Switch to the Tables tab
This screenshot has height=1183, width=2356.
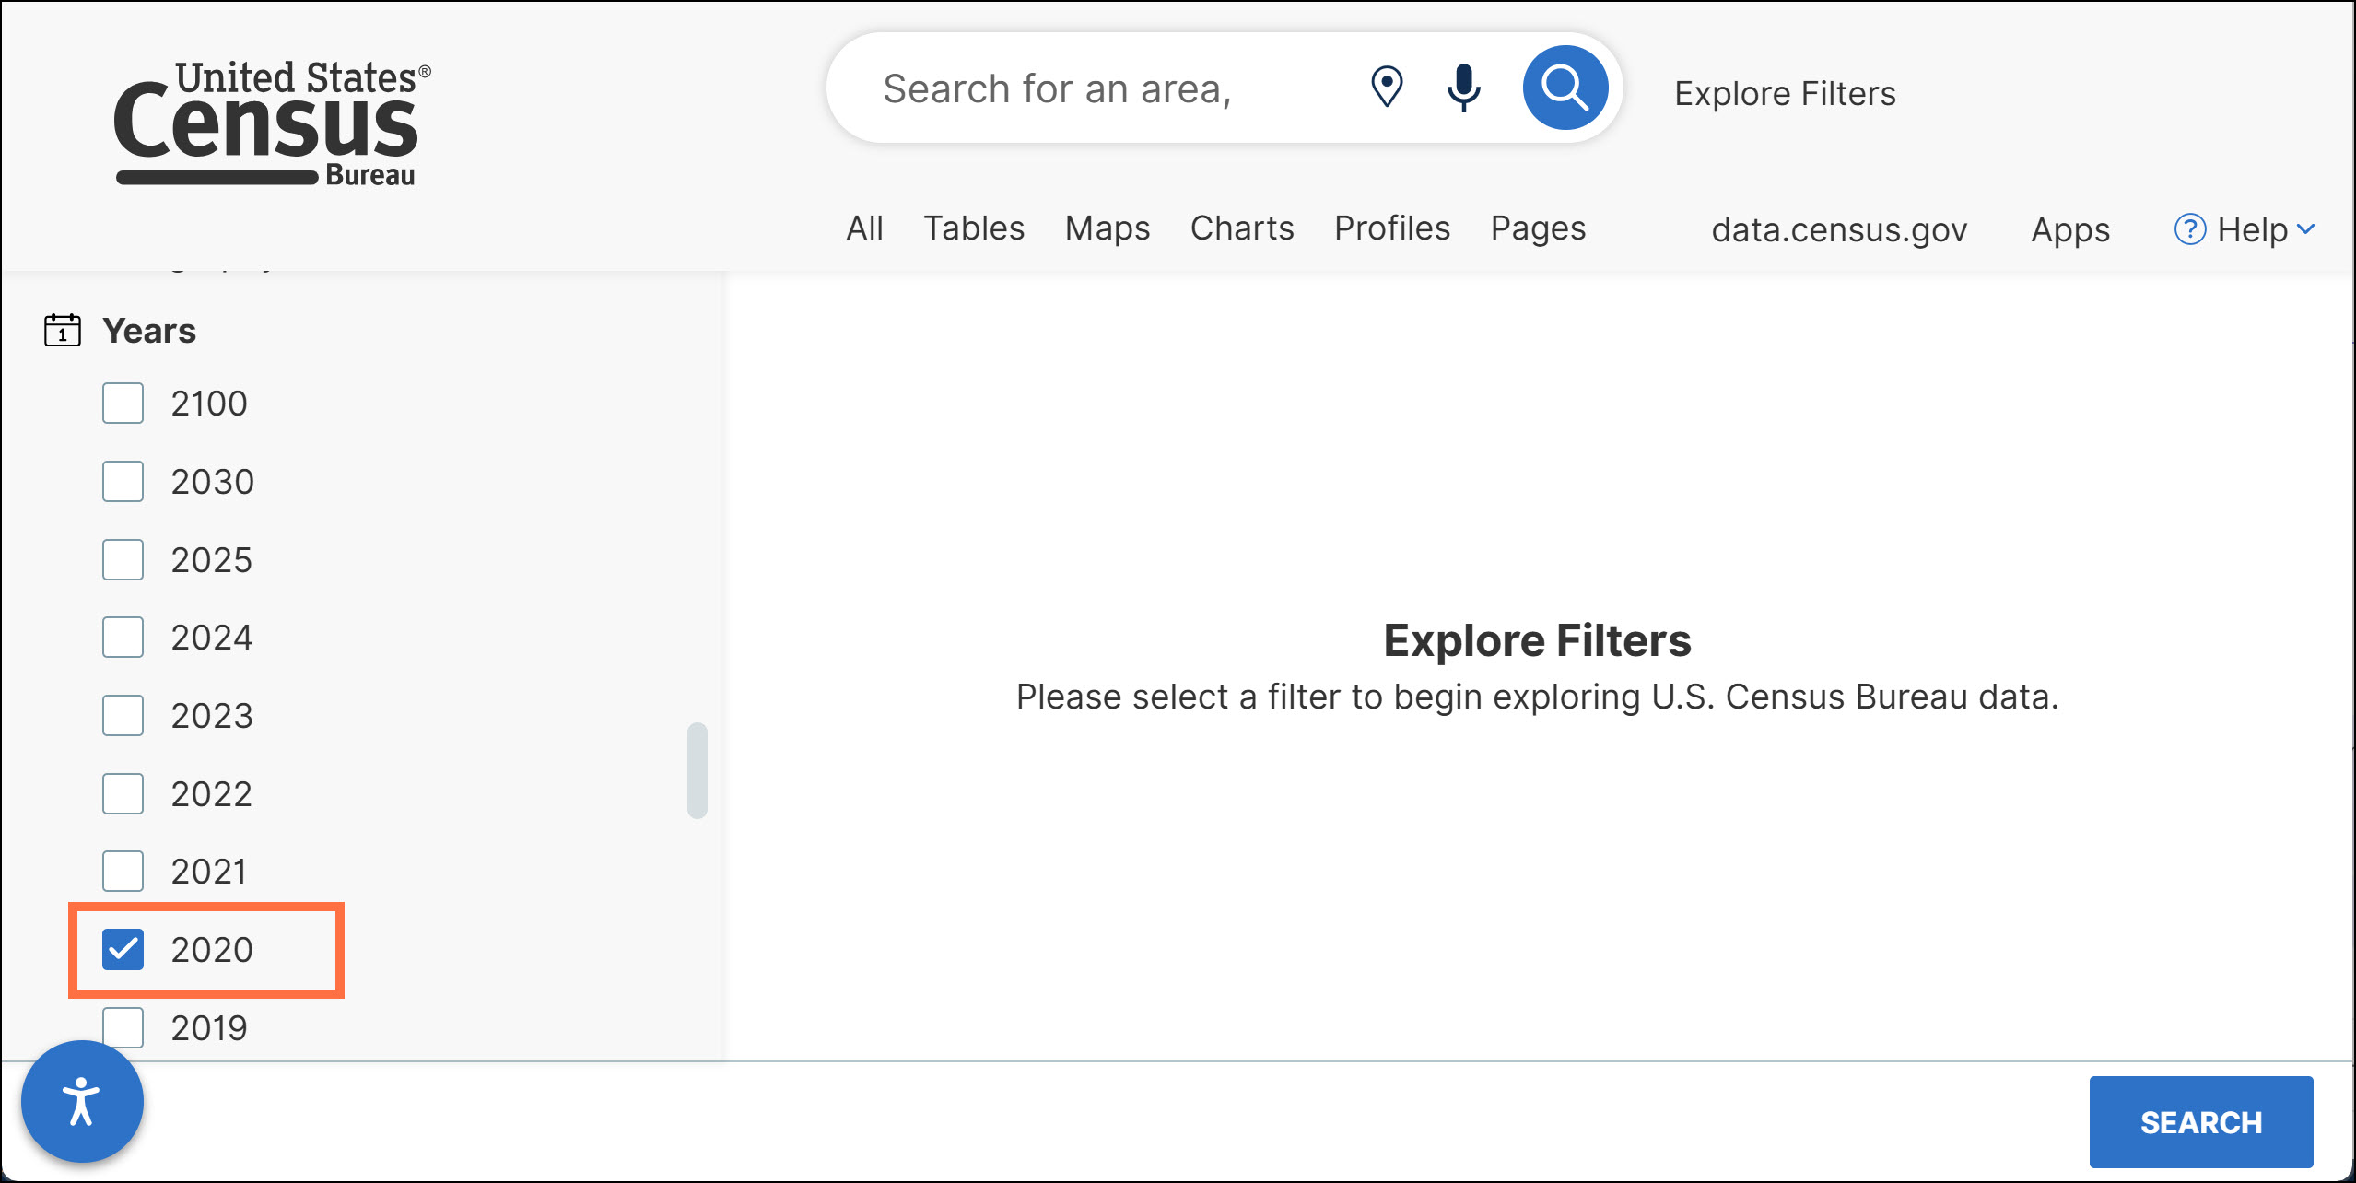tap(974, 228)
